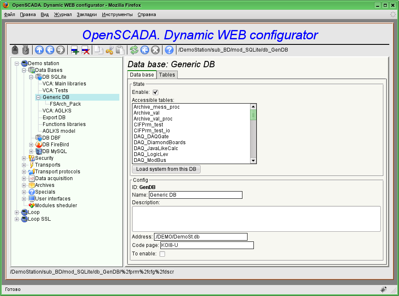Select VCA: Main libraries in tree
The width and height of the screenshot is (399, 296).
tap(64, 84)
